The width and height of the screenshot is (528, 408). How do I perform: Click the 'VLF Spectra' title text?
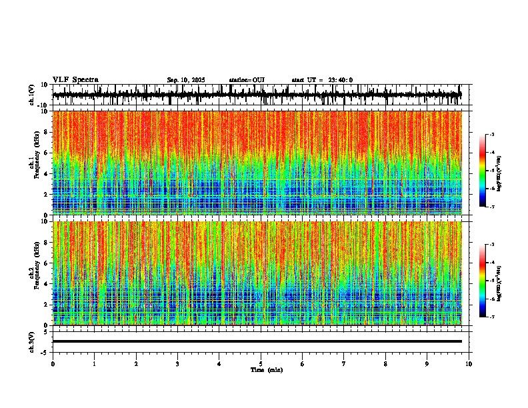tap(75, 80)
